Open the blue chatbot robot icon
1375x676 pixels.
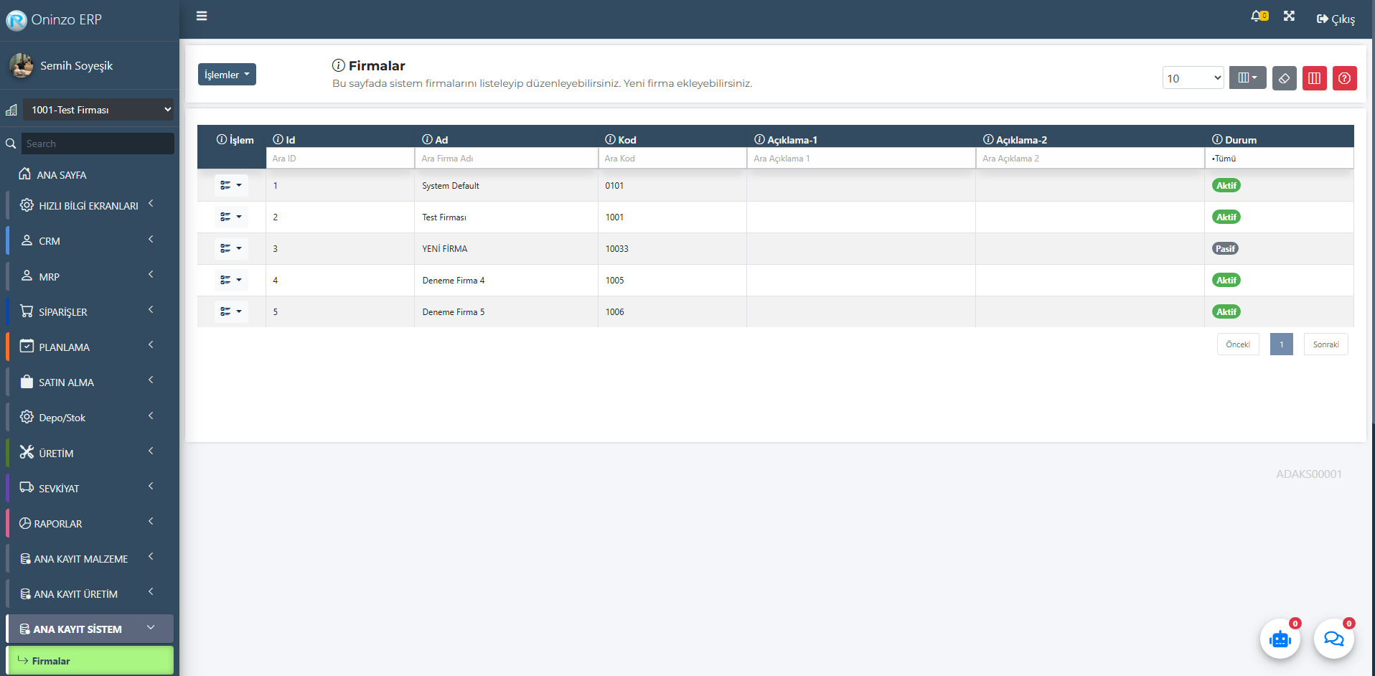pyautogui.click(x=1280, y=639)
